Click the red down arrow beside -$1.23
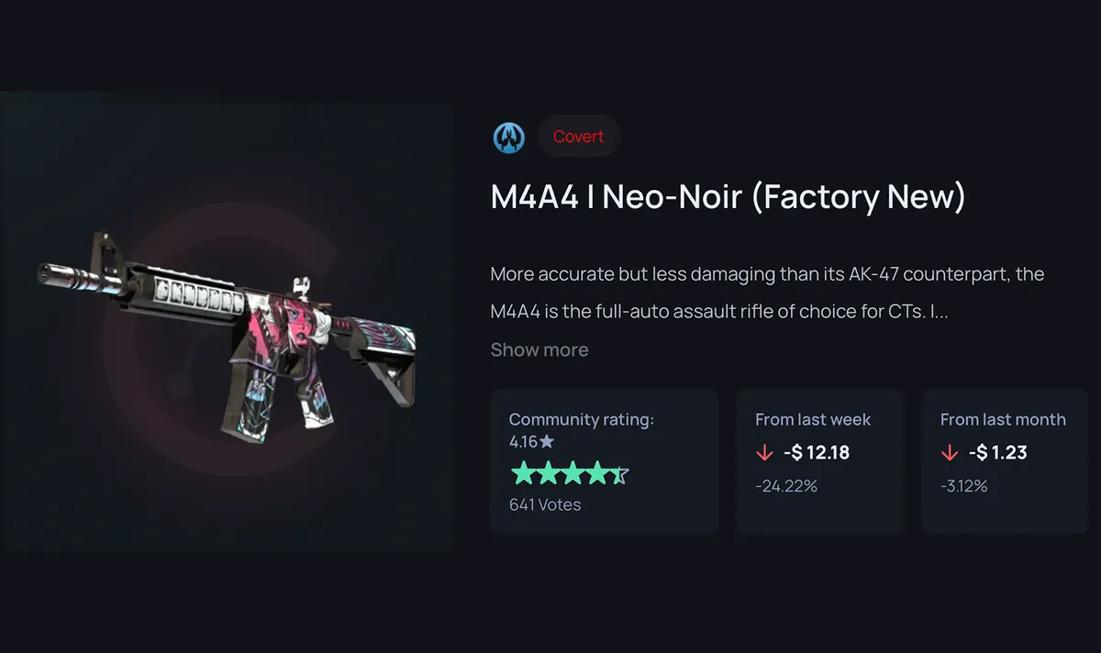This screenshot has width=1101, height=653. point(949,452)
